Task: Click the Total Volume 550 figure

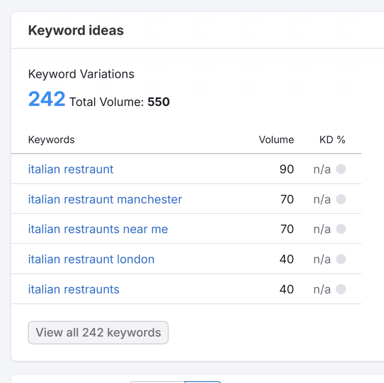Action: (x=158, y=102)
